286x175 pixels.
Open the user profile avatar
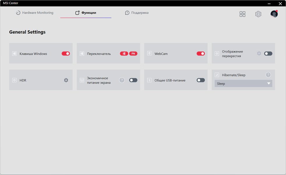tap(274, 14)
